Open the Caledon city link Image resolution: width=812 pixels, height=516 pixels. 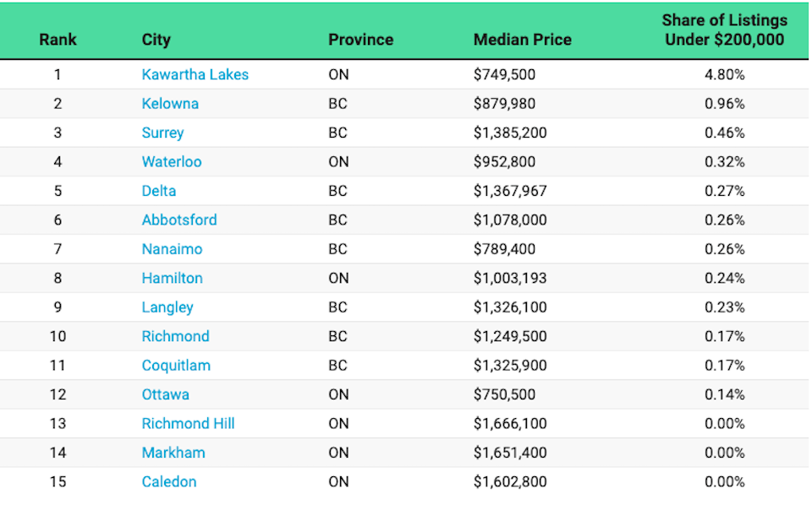tap(169, 482)
